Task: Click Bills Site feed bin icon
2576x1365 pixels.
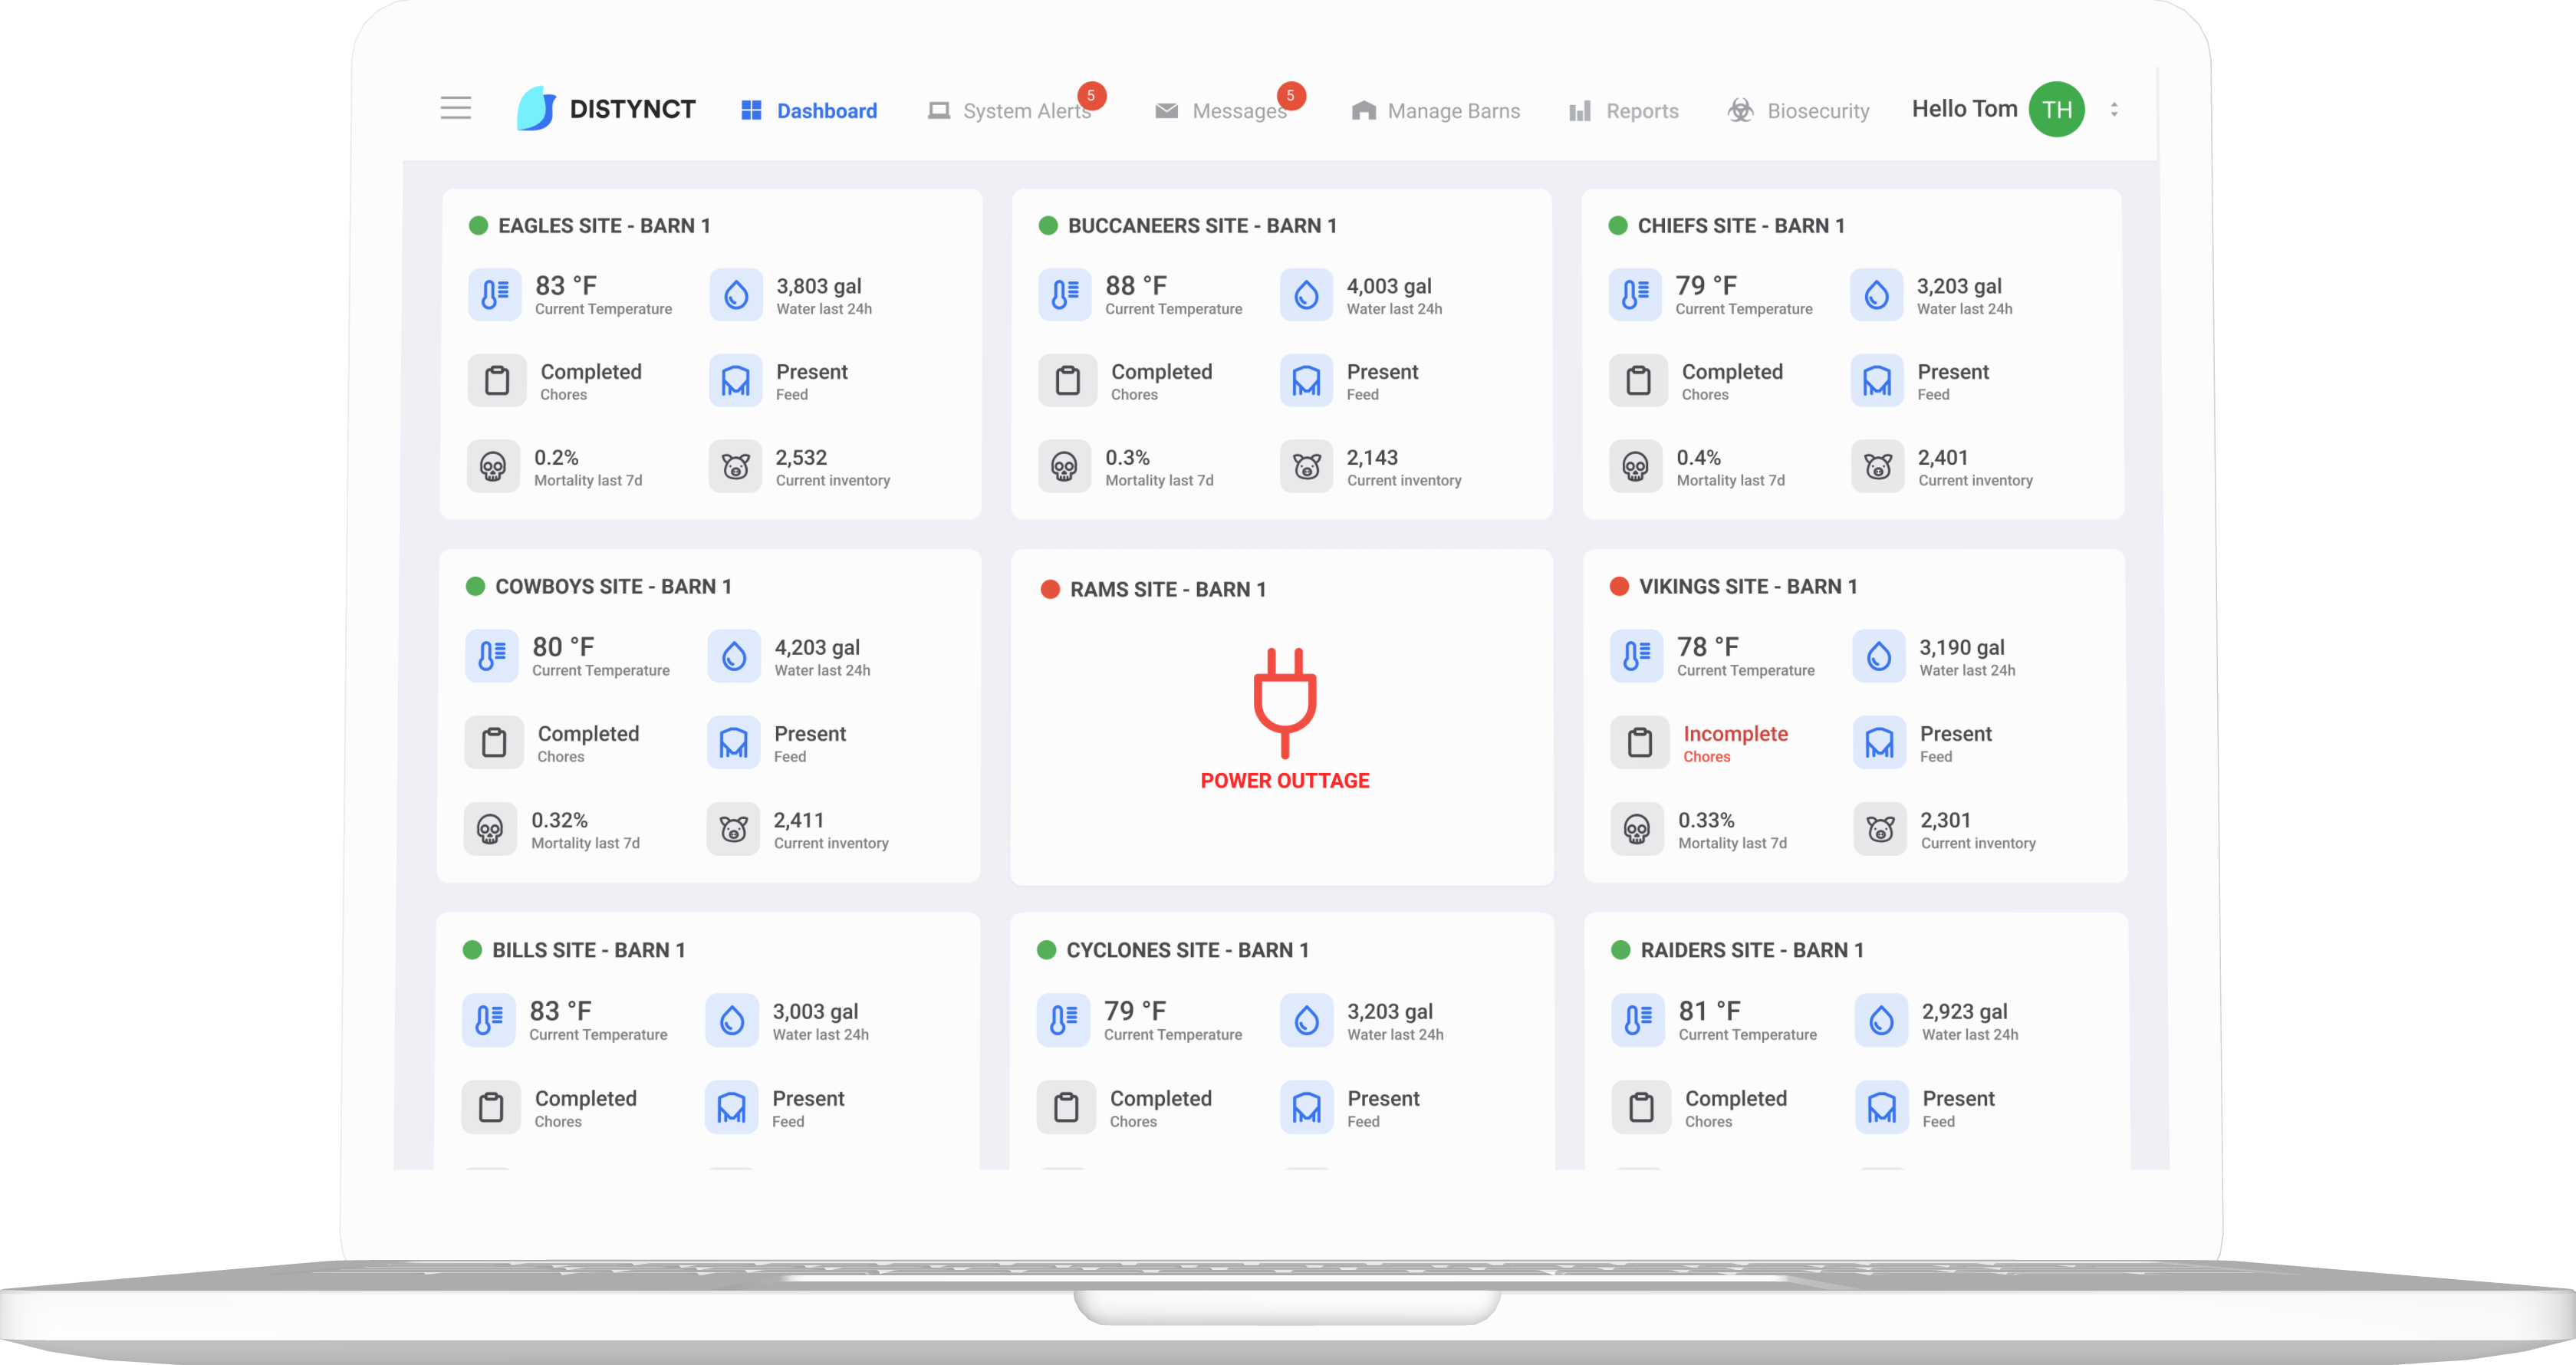Action: pos(732,1107)
